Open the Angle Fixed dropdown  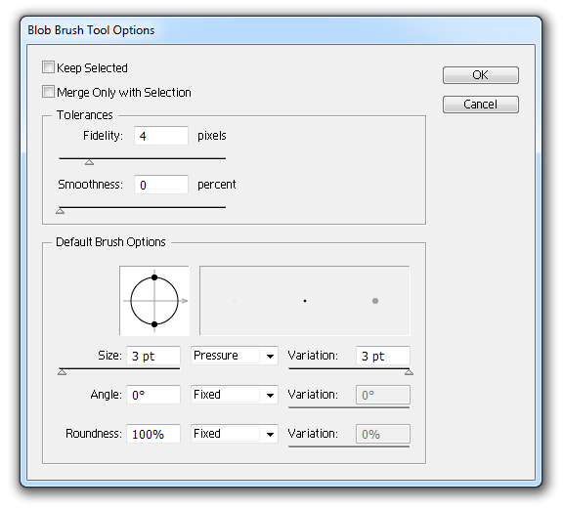tap(235, 395)
